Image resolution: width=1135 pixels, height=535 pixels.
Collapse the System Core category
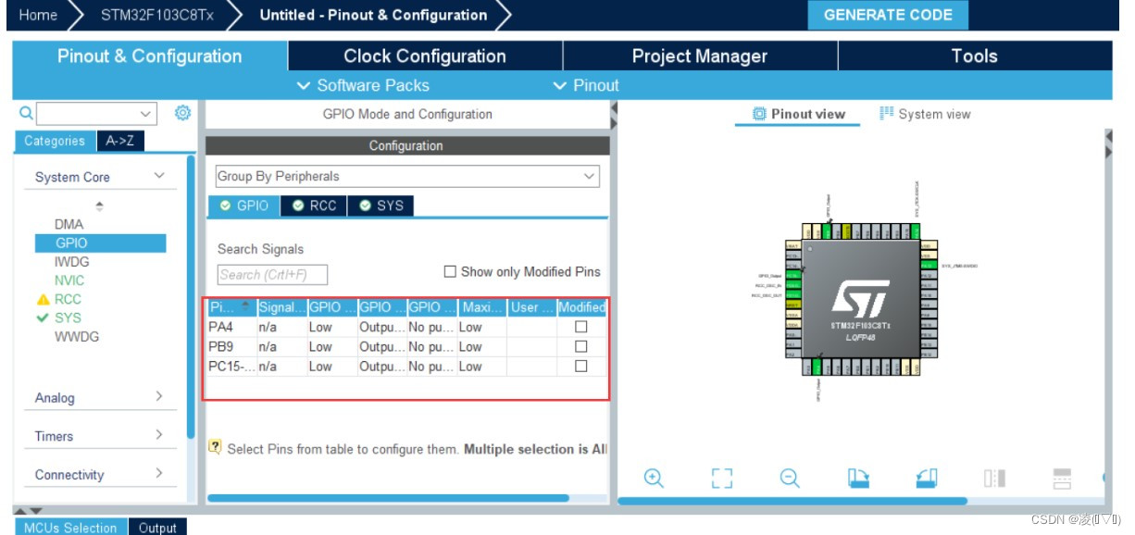[159, 176]
